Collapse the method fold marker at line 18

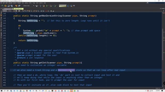pos(8,18)
